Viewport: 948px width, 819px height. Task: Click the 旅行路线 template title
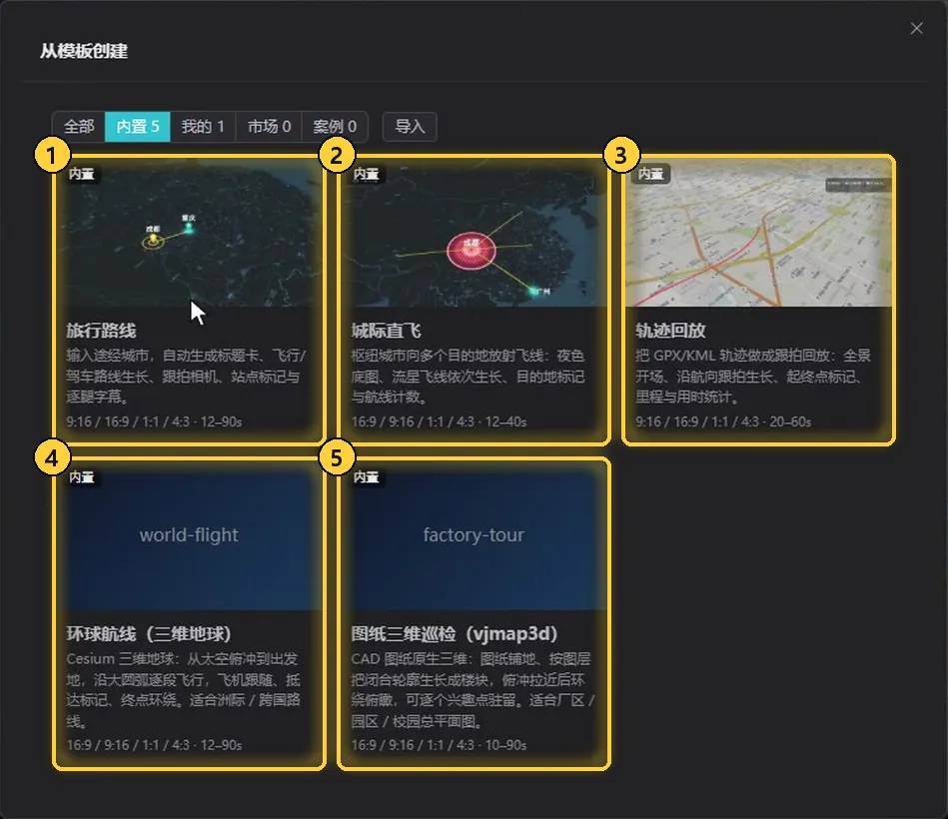pos(101,330)
